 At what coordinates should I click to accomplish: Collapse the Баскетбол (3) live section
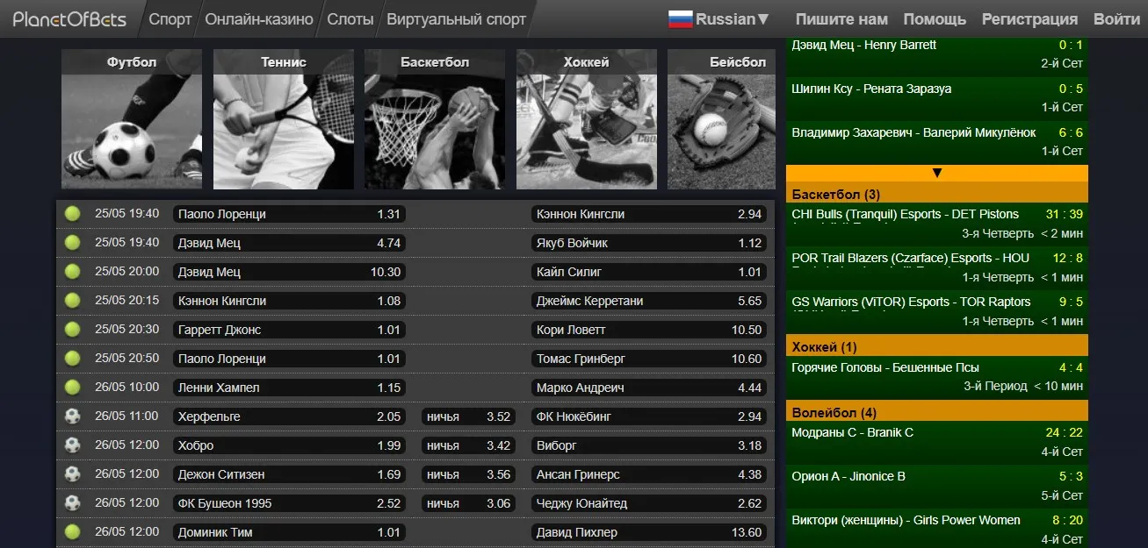click(x=936, y=194)
